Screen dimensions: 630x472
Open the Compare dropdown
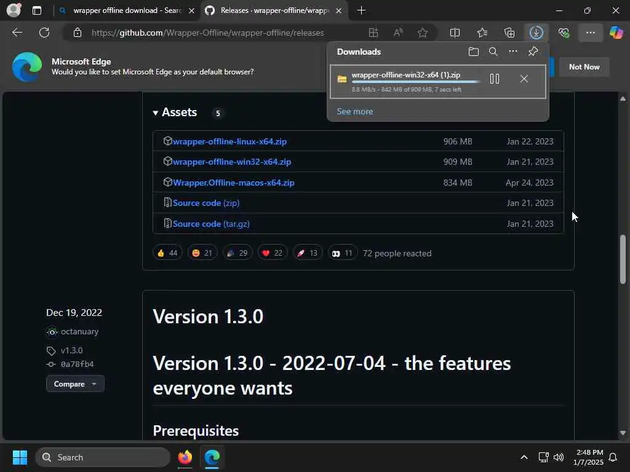pyautogui.click(x=75, y=384)
